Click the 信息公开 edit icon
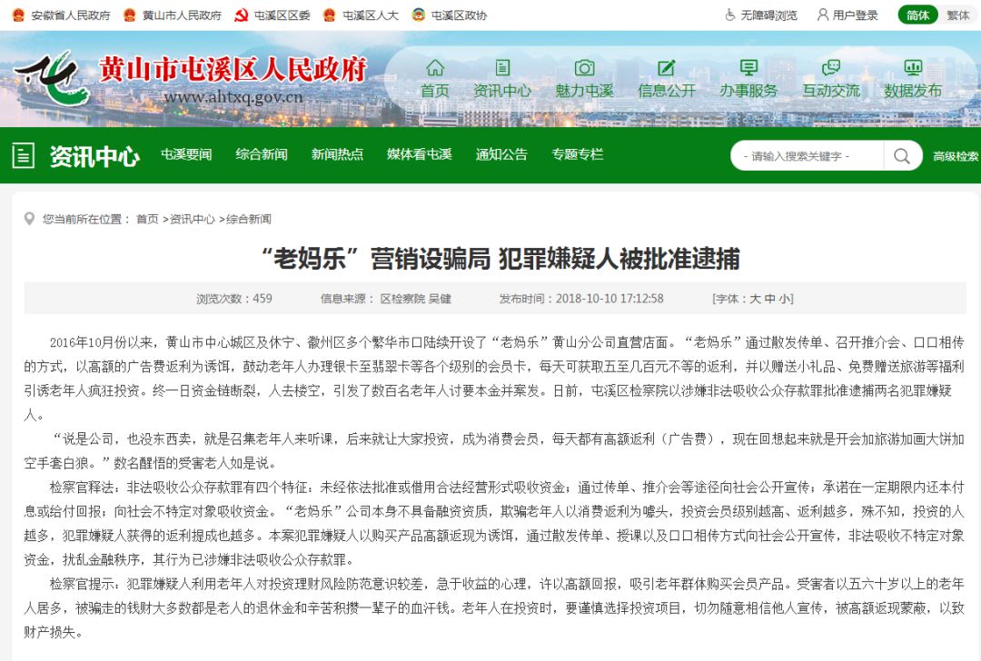 coord(667,67)
